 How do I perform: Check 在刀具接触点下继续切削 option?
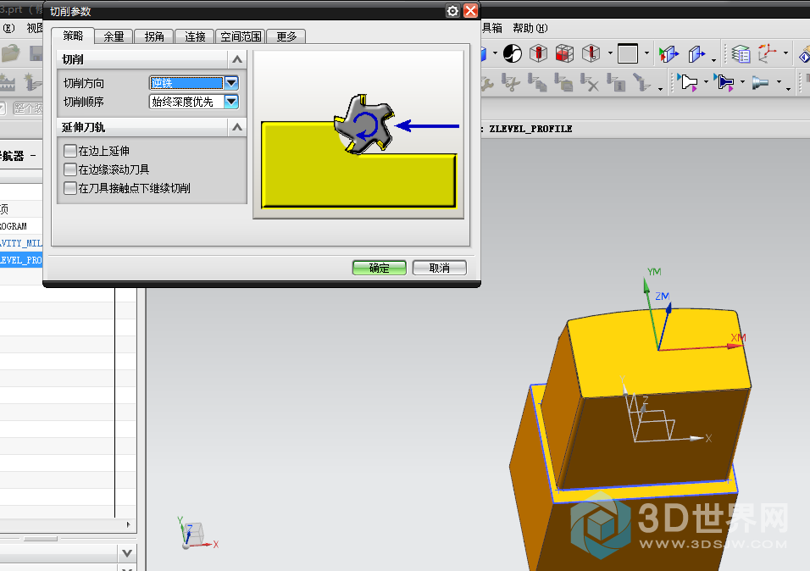pyautogui.click(x=70, y=188)
